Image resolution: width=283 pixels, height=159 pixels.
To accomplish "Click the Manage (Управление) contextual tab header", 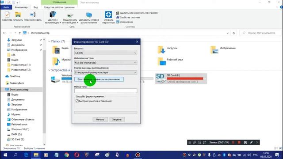I will pyautogui.click(x=59, y=2).
